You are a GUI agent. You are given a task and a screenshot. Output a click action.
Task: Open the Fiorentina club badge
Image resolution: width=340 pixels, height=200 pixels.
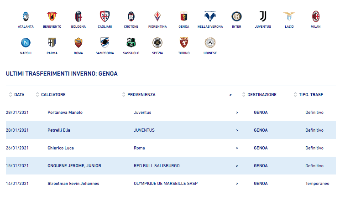click(x=157, y=17)
